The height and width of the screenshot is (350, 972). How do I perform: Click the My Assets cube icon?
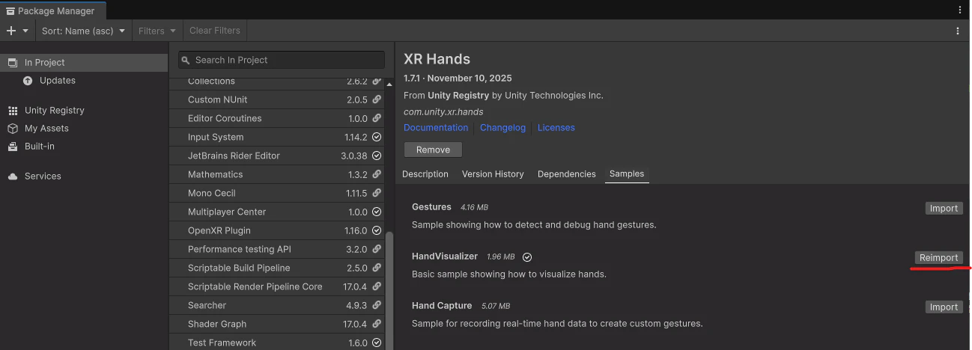pos(12,128)
